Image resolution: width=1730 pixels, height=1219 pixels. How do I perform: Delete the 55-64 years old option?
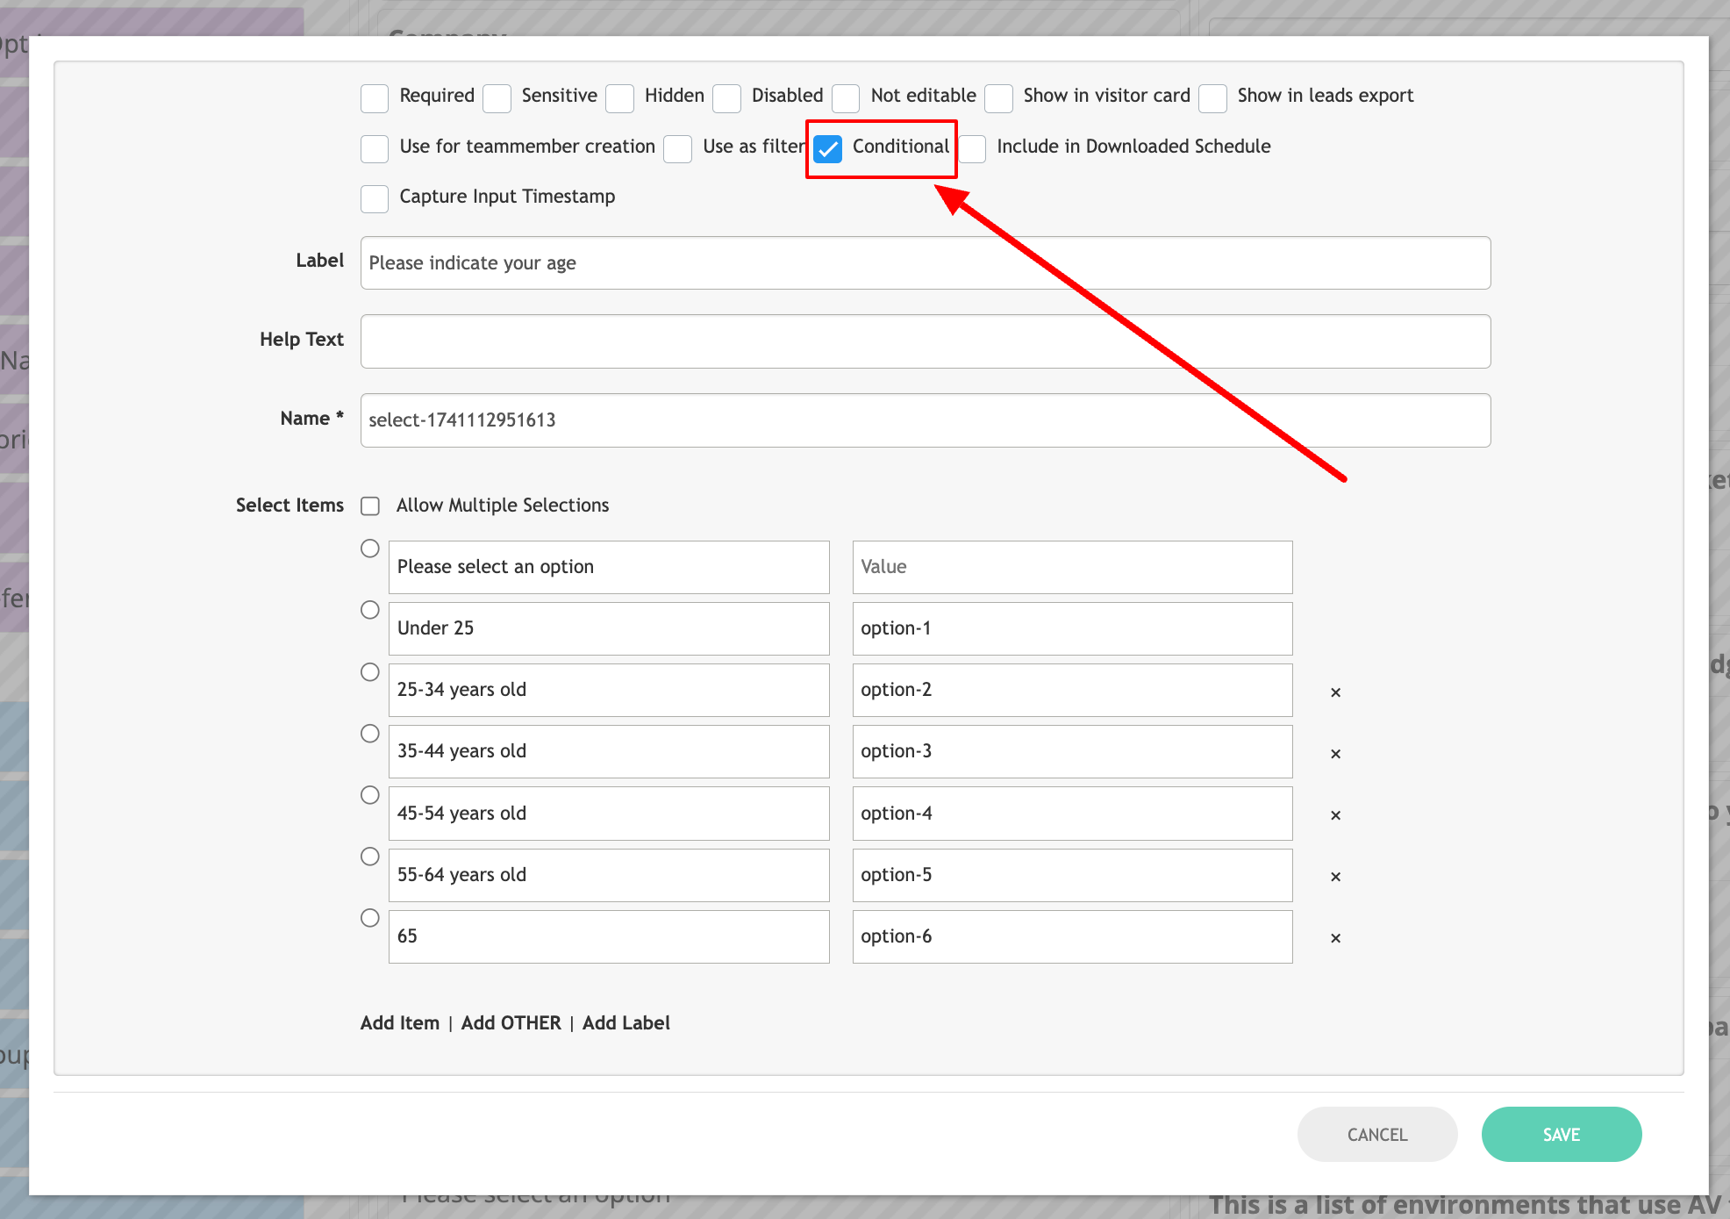[x=1335, y=877]
